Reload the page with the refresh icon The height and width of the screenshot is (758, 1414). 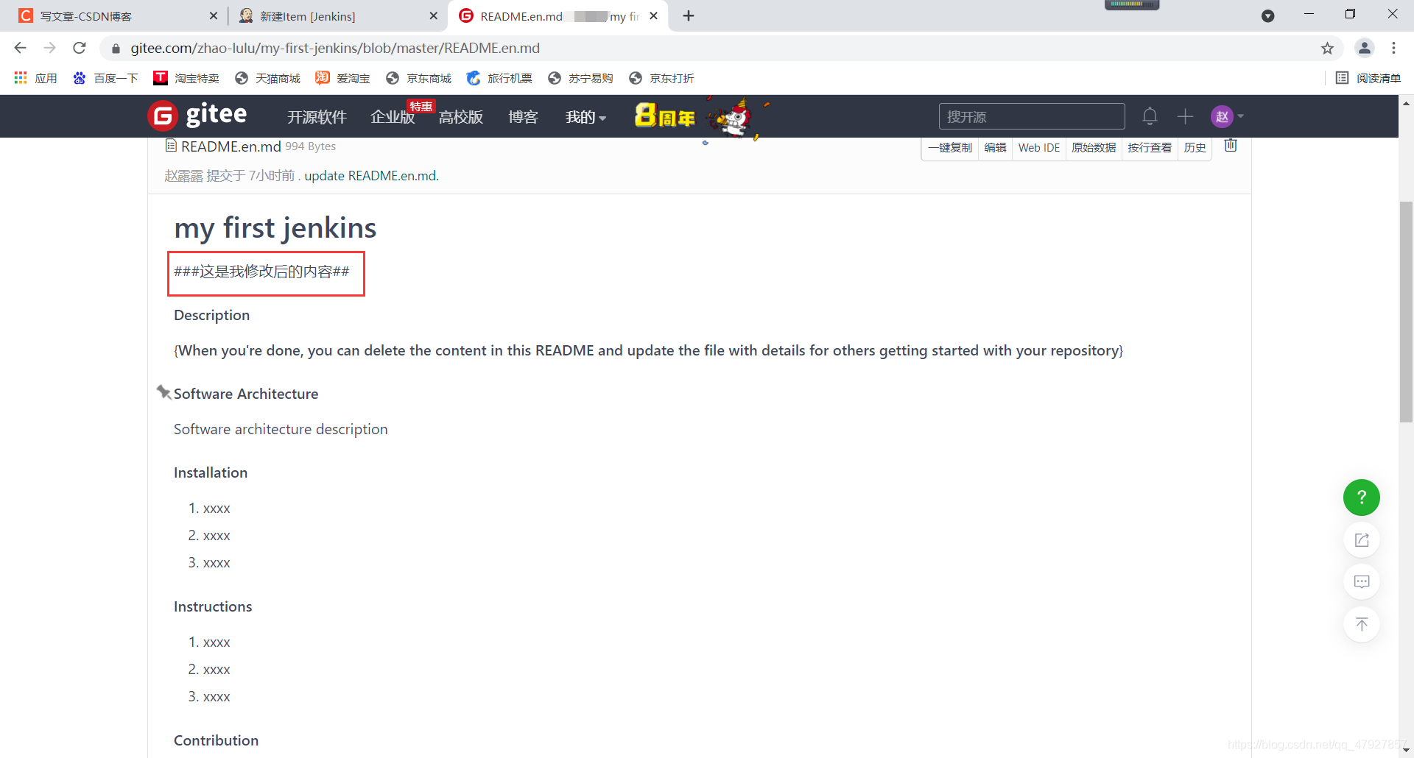[x=80, y=48]
